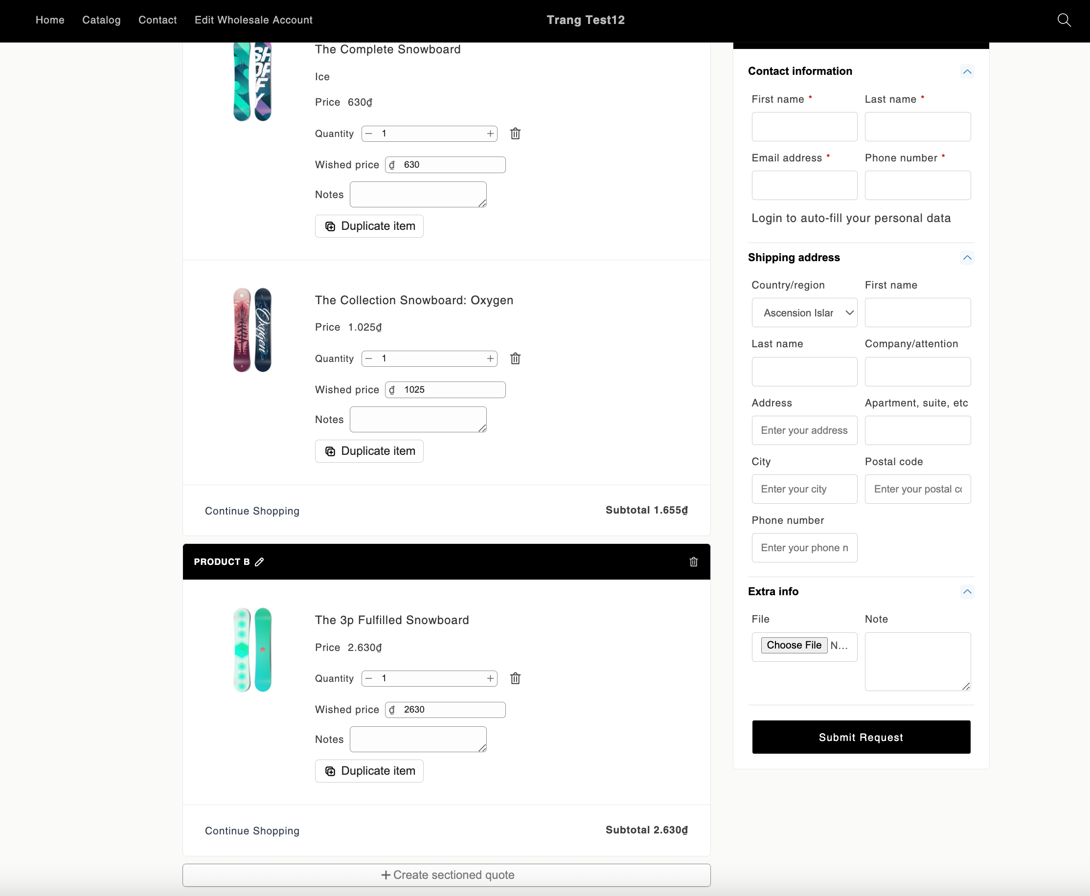The image size is (1090, 896).
Task: Click Continue Shopping above Subtotal 1.655₫
Action: [252, 511]
